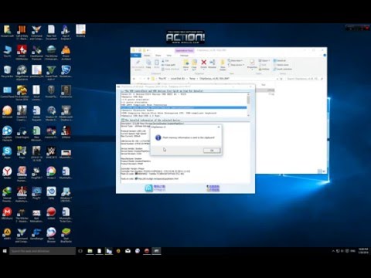Select the highlighted USB device row

tap(184, 107)
